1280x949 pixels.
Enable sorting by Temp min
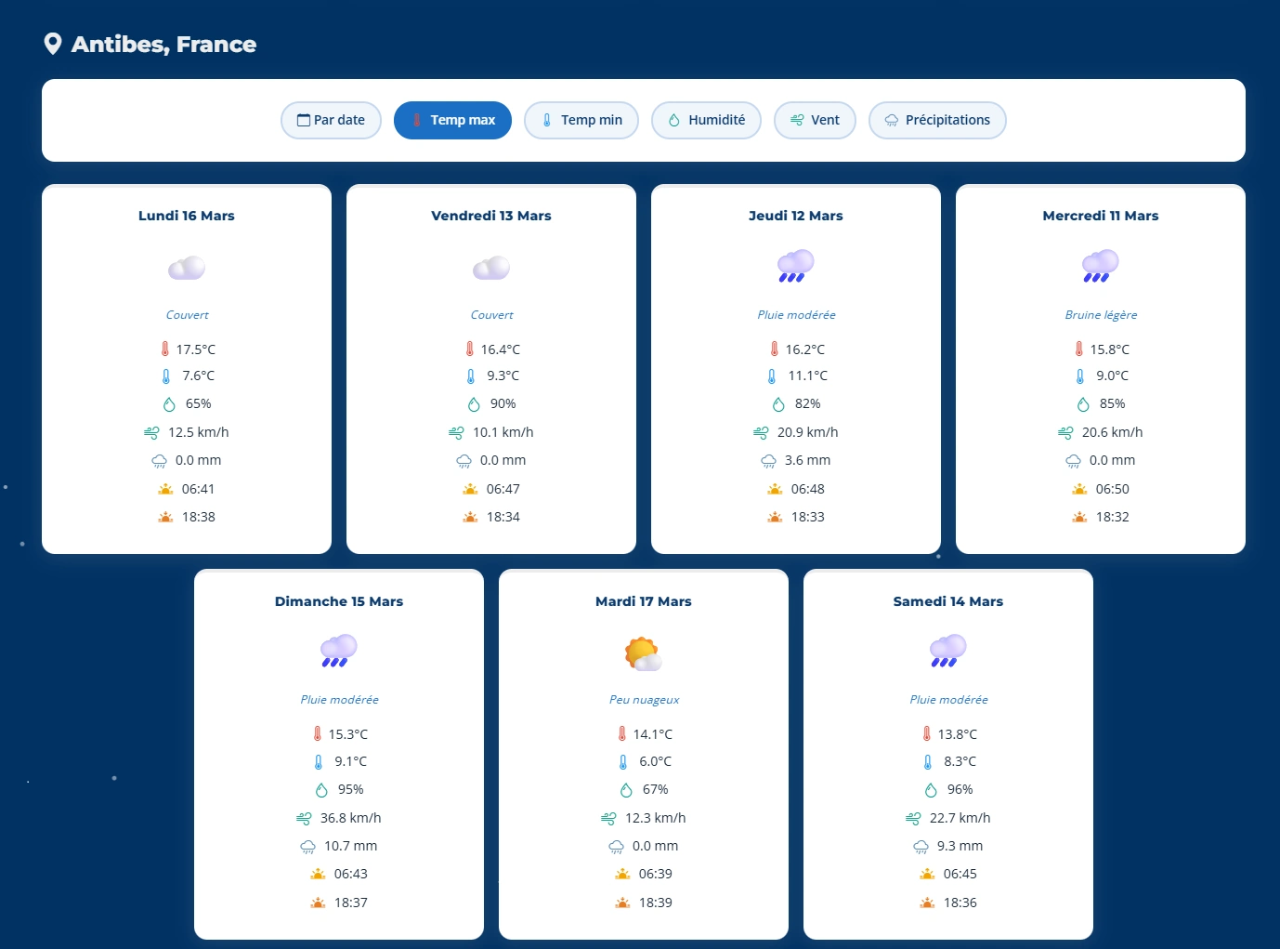pos(581,120)
